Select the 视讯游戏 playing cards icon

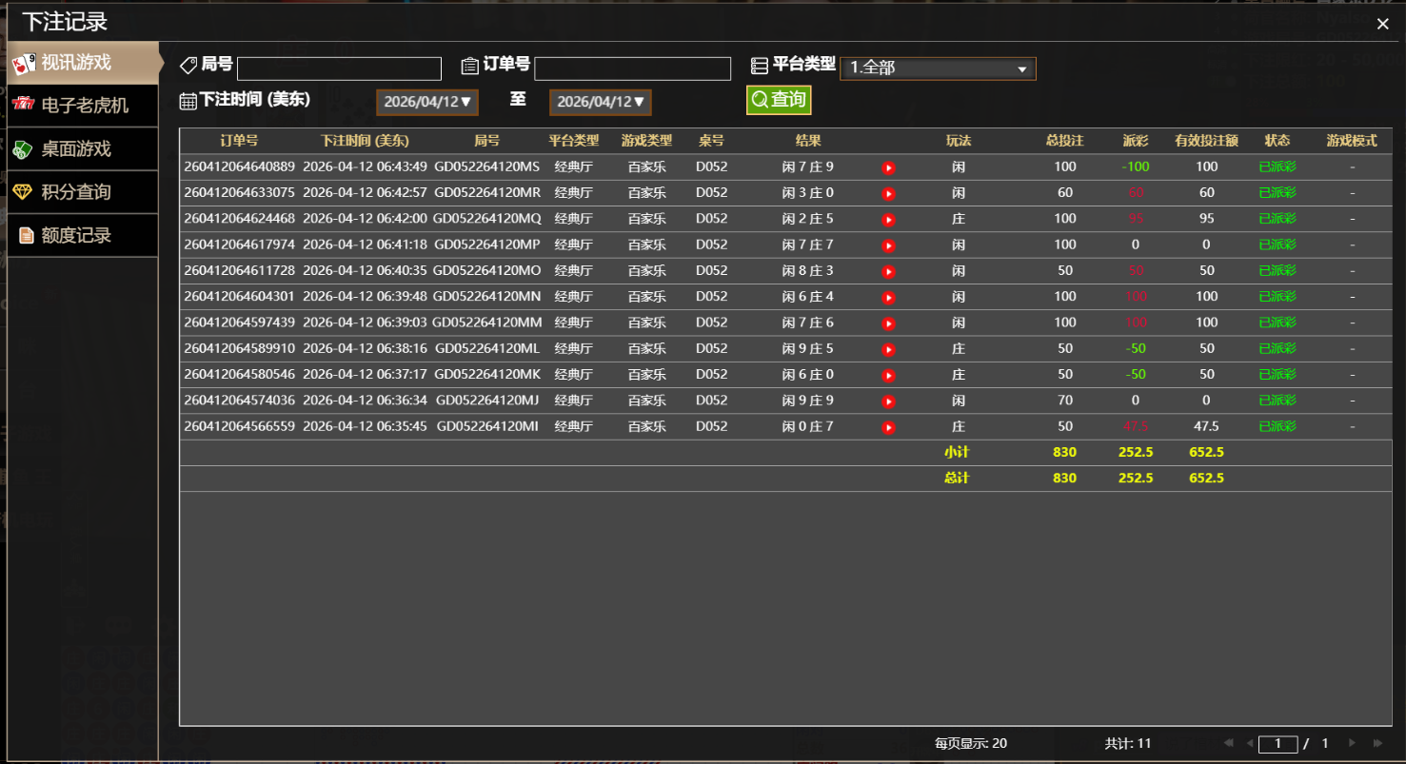tap(24, 63)
